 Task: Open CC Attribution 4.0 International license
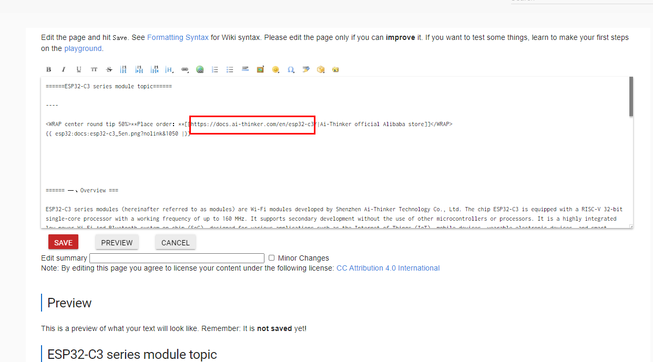[388, 268]
